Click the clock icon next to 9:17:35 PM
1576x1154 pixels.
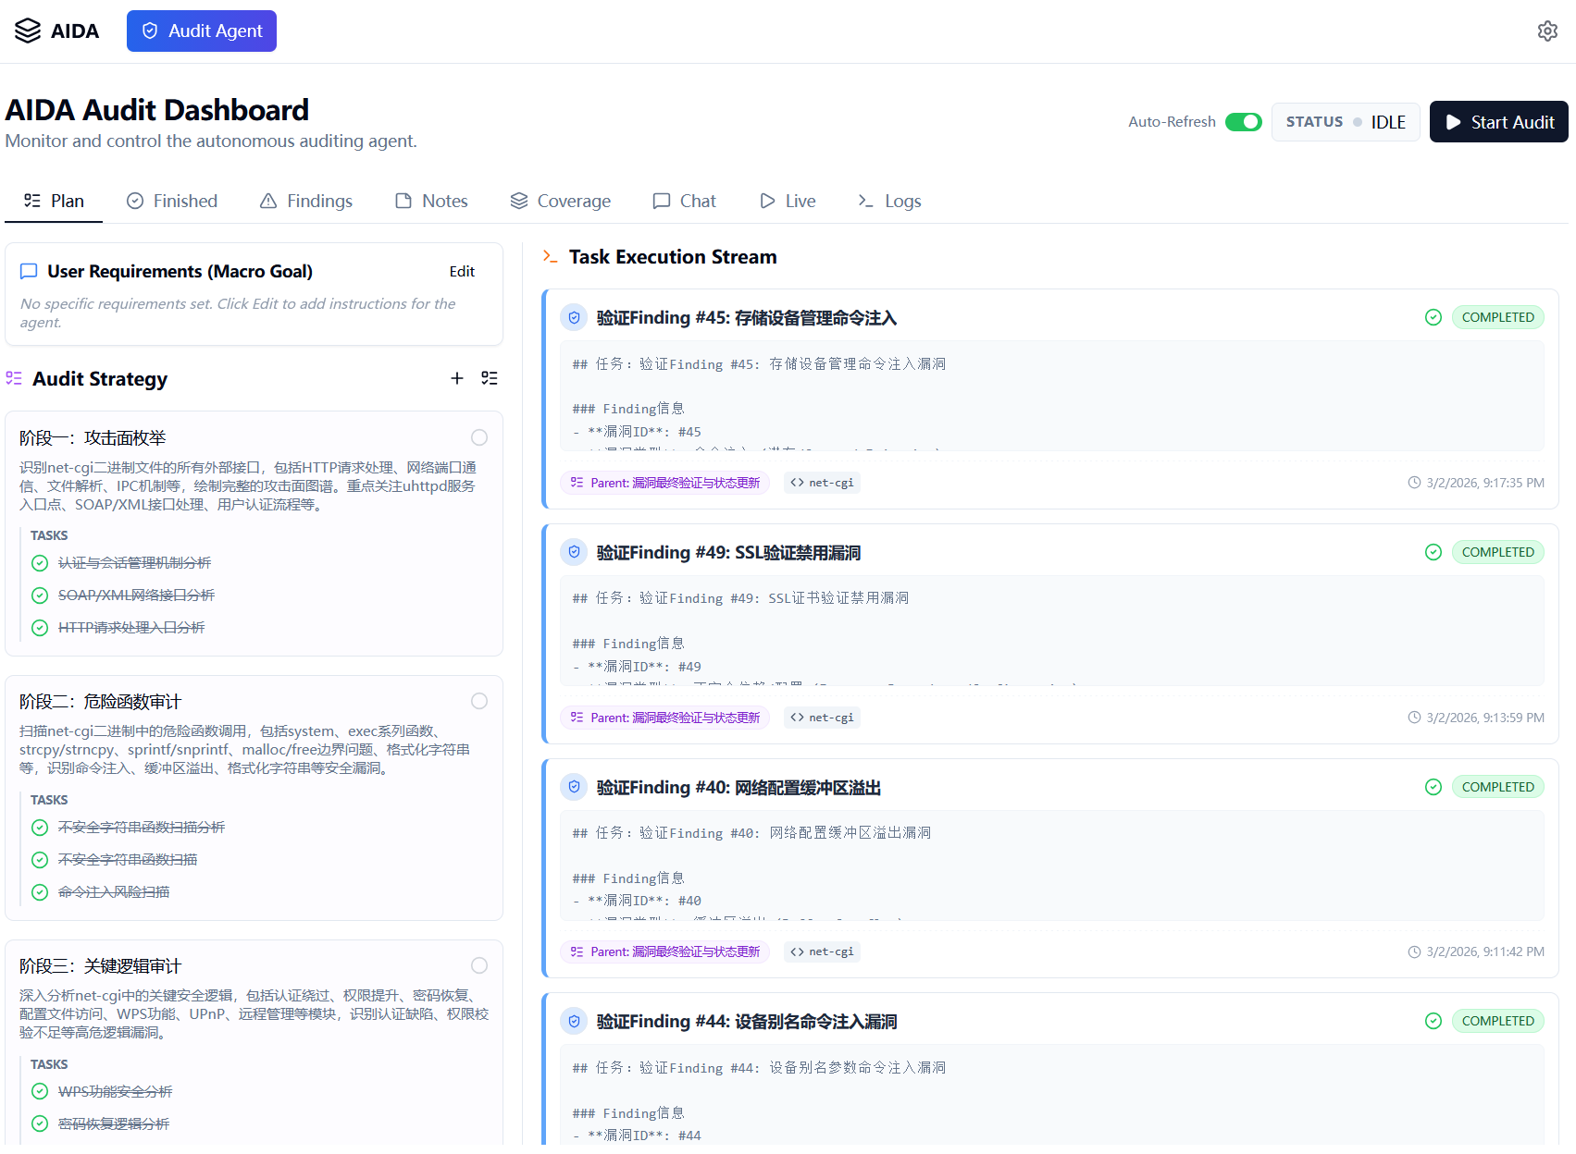(x=1414, y=483)
